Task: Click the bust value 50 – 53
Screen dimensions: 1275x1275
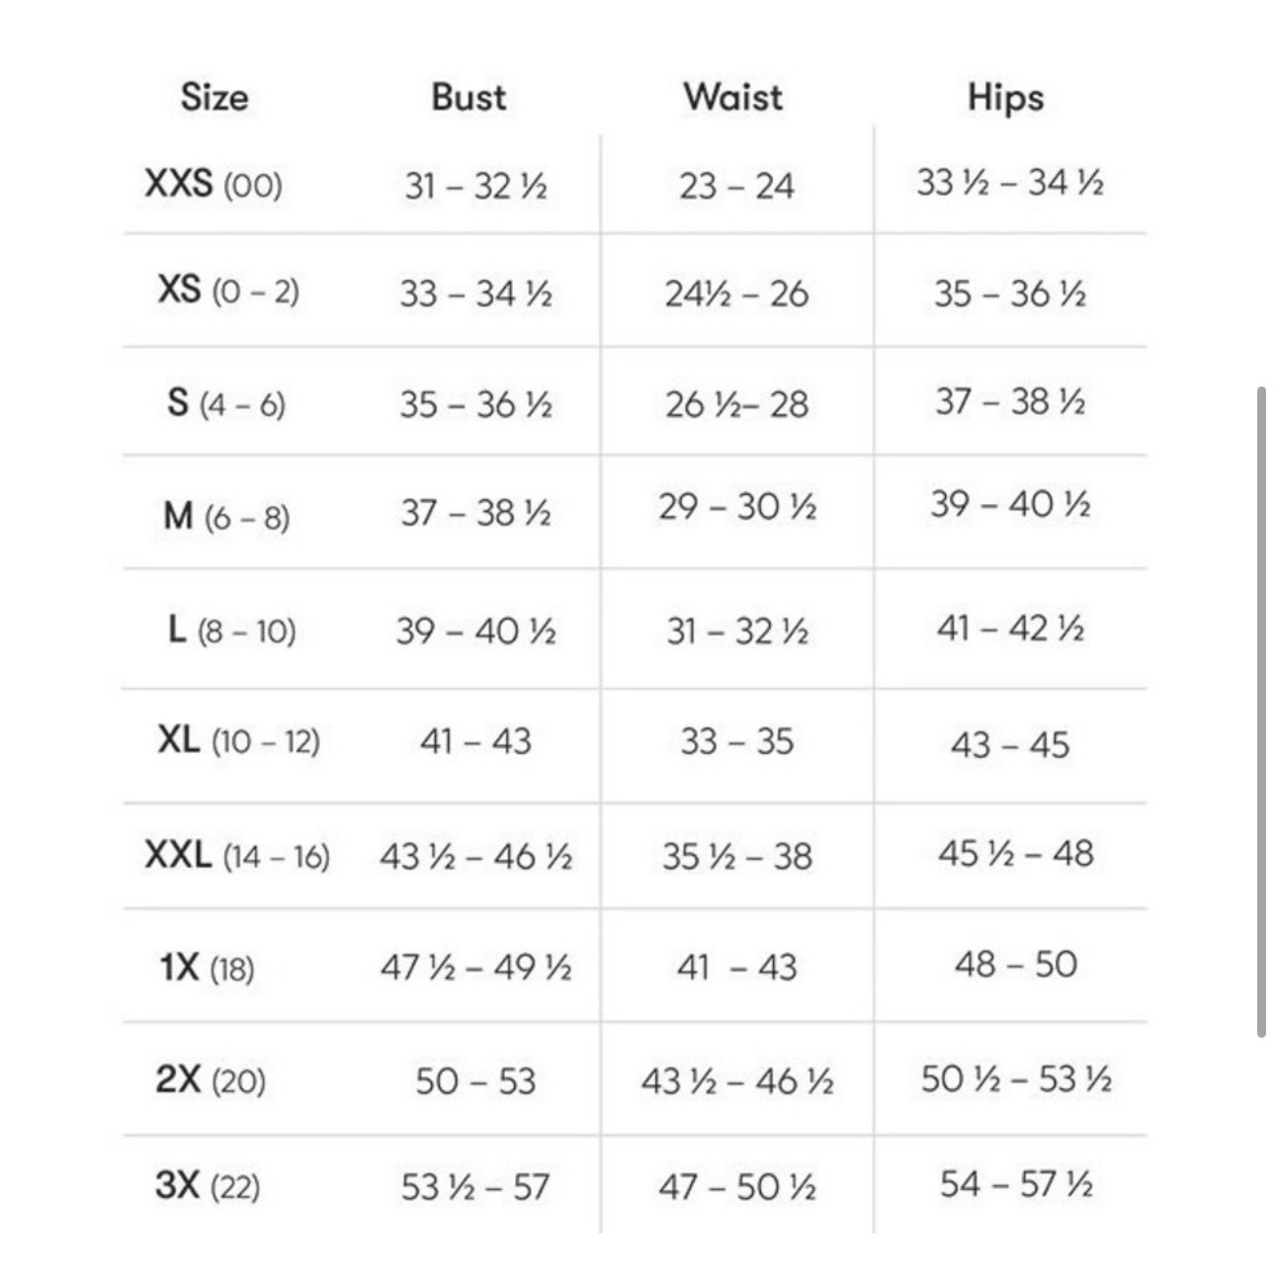Action: pyautogui.click(x=475, y=1080)
